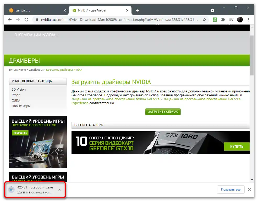Open NVIDIA Home breadcrumb link

point(18,70)
